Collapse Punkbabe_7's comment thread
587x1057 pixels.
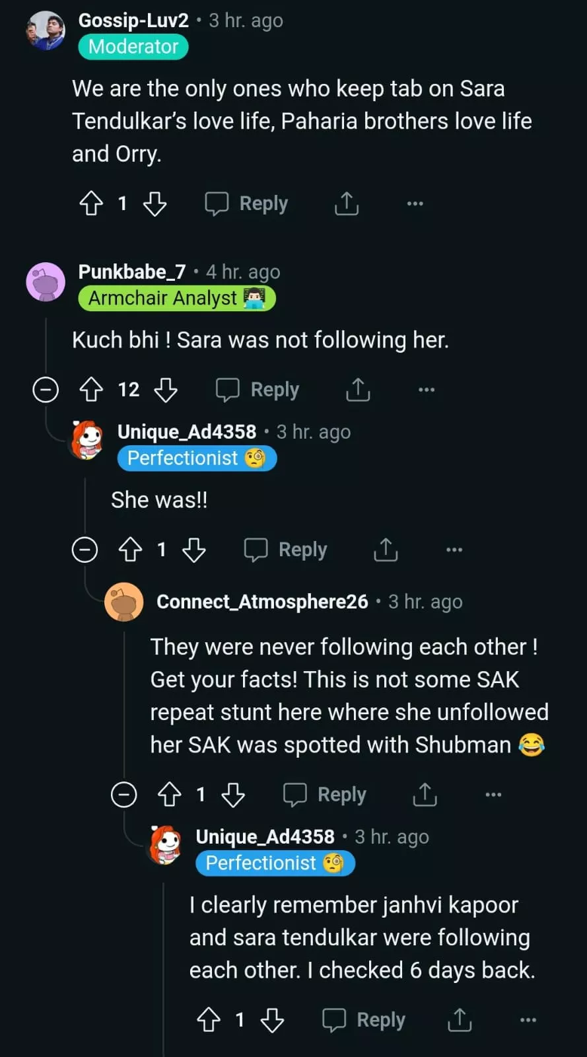click(46, 390)
